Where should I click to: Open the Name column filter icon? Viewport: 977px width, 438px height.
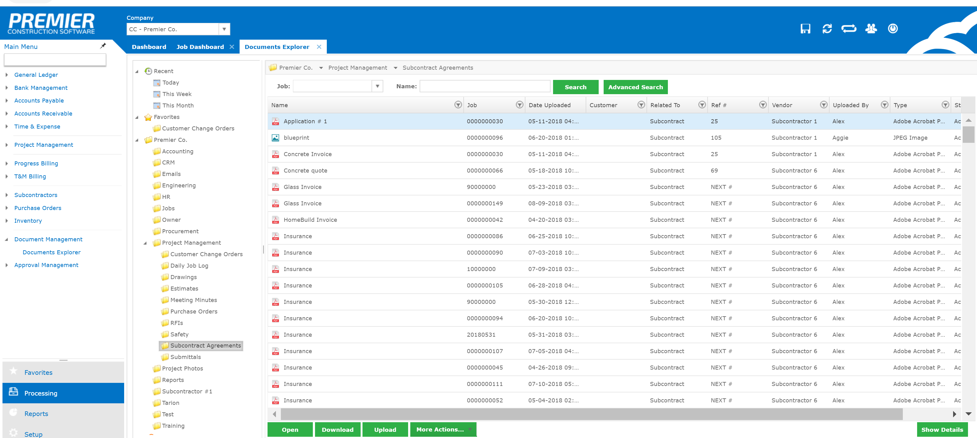point(458,105)
